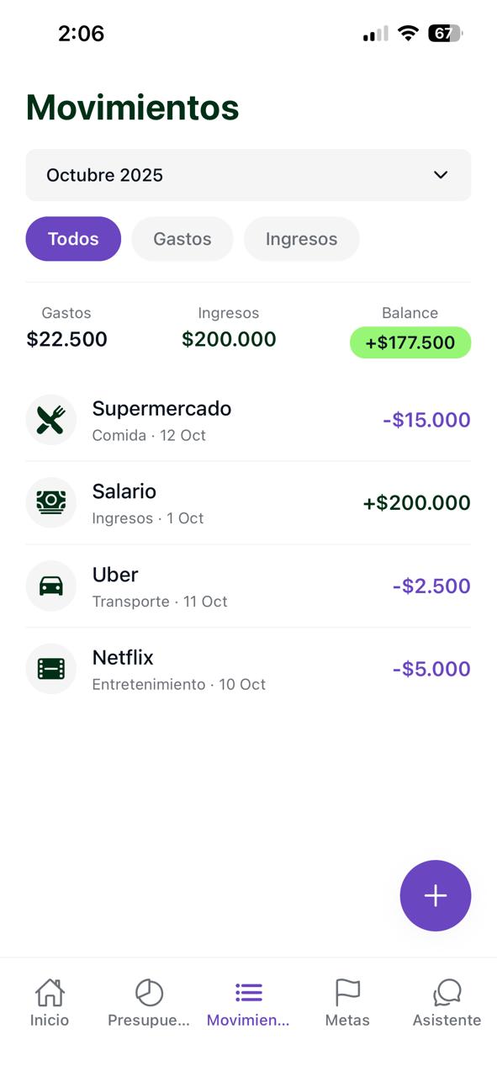
Task: Open Inicio from the bottom navigation
Action: [50, 1001]
